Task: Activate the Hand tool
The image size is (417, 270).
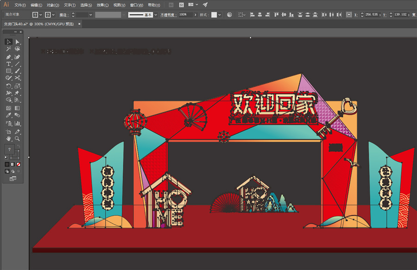Action: click(x=8, y=138)
